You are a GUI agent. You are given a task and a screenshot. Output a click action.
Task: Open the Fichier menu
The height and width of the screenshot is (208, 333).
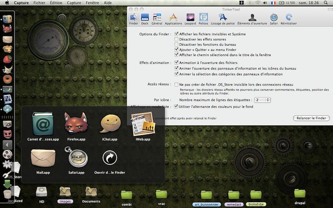coord(39,3)
